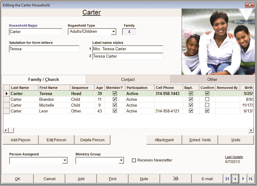Click the grid's horizontal scrollbar track

(129, 131)
